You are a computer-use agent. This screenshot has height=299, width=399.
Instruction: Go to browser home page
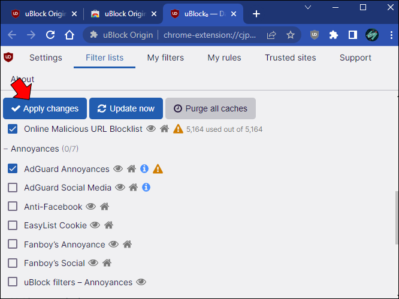click(x=69, y=35)
